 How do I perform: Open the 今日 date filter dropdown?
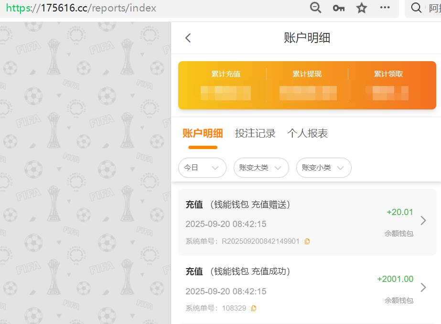[x=202, y=168]
